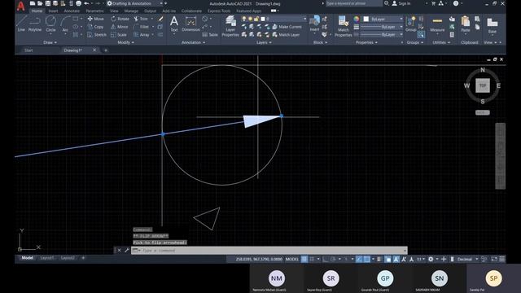
Task: Click the Move tool
Action: coord(96,19)
